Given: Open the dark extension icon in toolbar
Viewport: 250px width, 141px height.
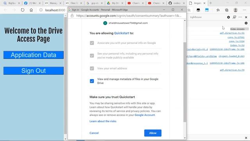Looking at the screenshot, I should pos(198,10).
